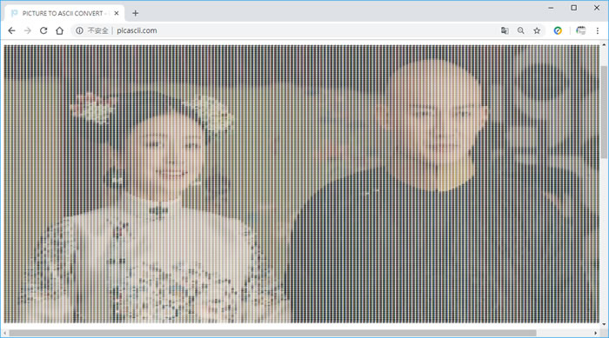The width and height of the screenshot is (609, 338).
Task: Click the scroll right arrow
Action: [595, 334]
